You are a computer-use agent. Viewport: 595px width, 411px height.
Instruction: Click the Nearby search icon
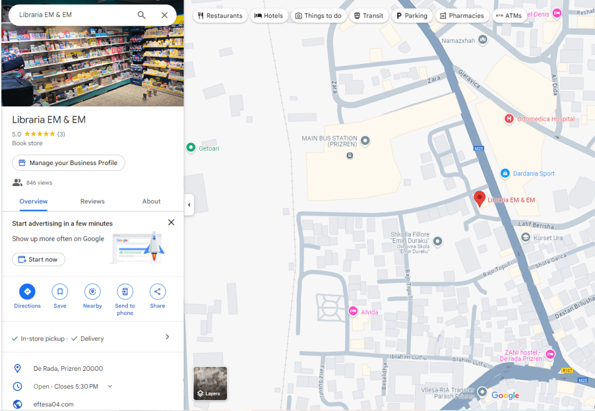(x=92, y=291)
